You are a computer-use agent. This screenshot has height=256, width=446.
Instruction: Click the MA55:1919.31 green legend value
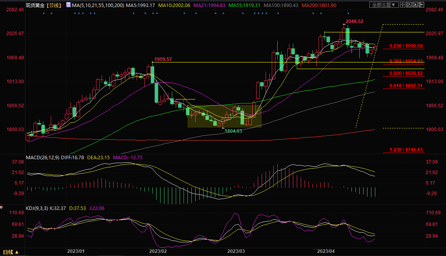245,5
